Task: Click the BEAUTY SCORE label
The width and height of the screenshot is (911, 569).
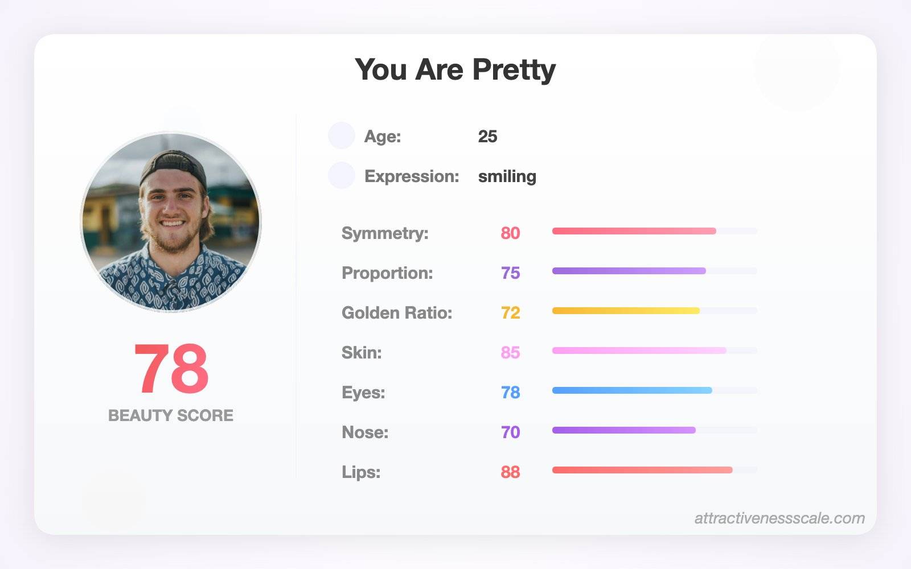Action: click(171, 415)
